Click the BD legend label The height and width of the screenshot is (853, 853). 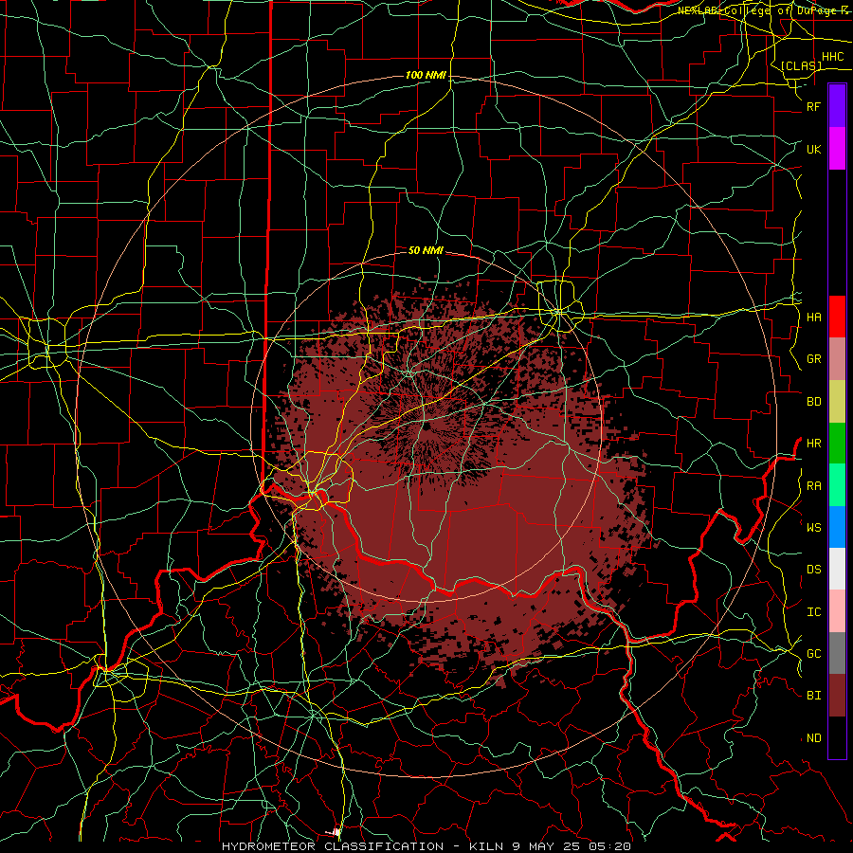coord(814,402)
